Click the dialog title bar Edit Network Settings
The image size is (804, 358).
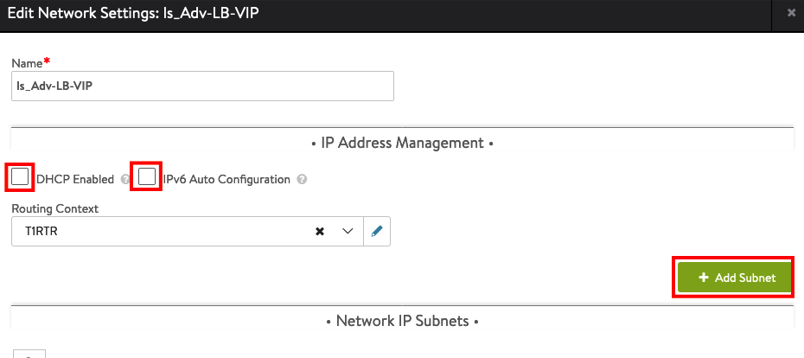(133, 13)
